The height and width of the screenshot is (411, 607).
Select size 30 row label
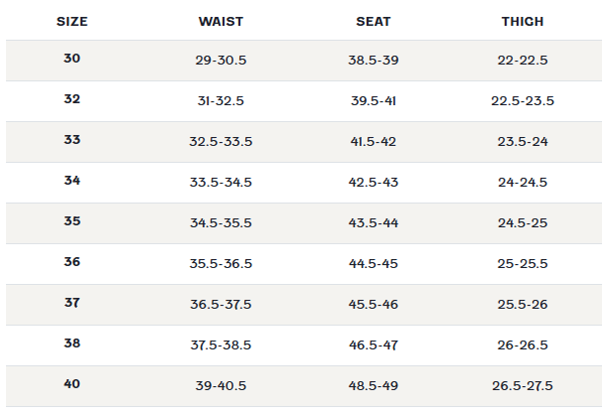click(72, 58)
